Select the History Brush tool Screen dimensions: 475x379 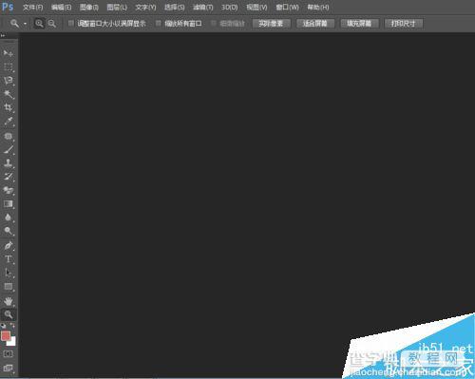[9, 177]
